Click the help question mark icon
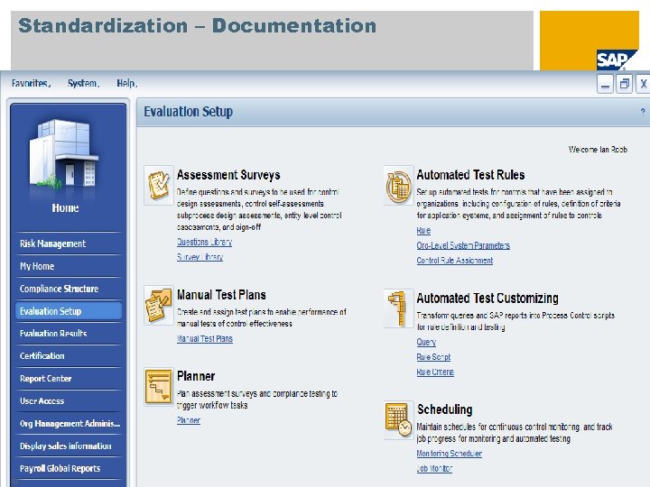 point(643,112)
